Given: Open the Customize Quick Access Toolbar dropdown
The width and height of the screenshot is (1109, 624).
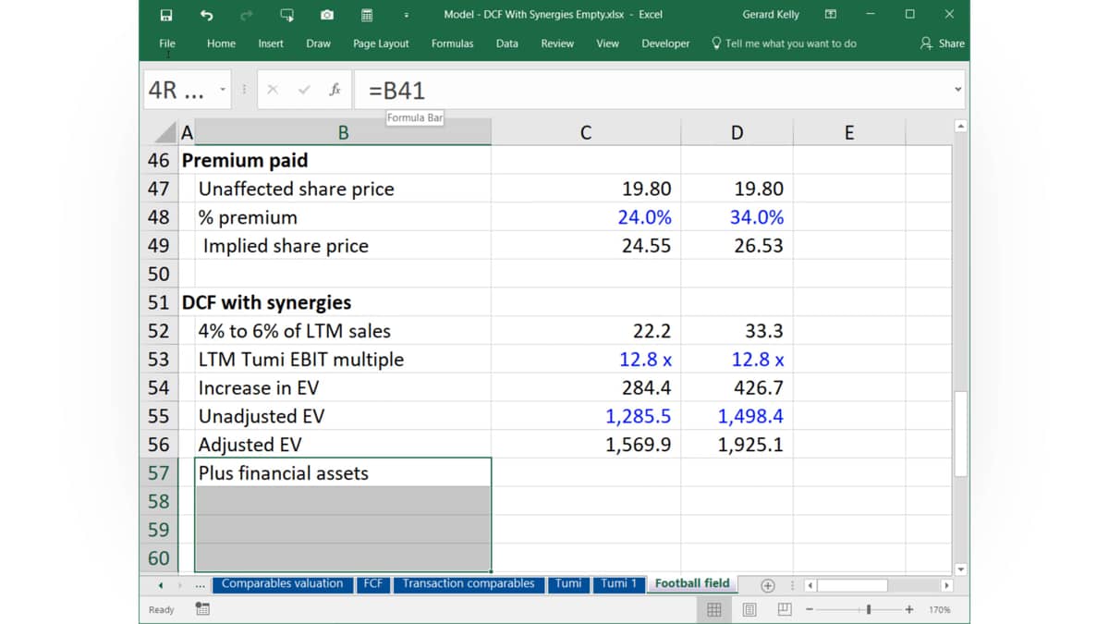Looking at the screenshot, I should pos(407,15).
